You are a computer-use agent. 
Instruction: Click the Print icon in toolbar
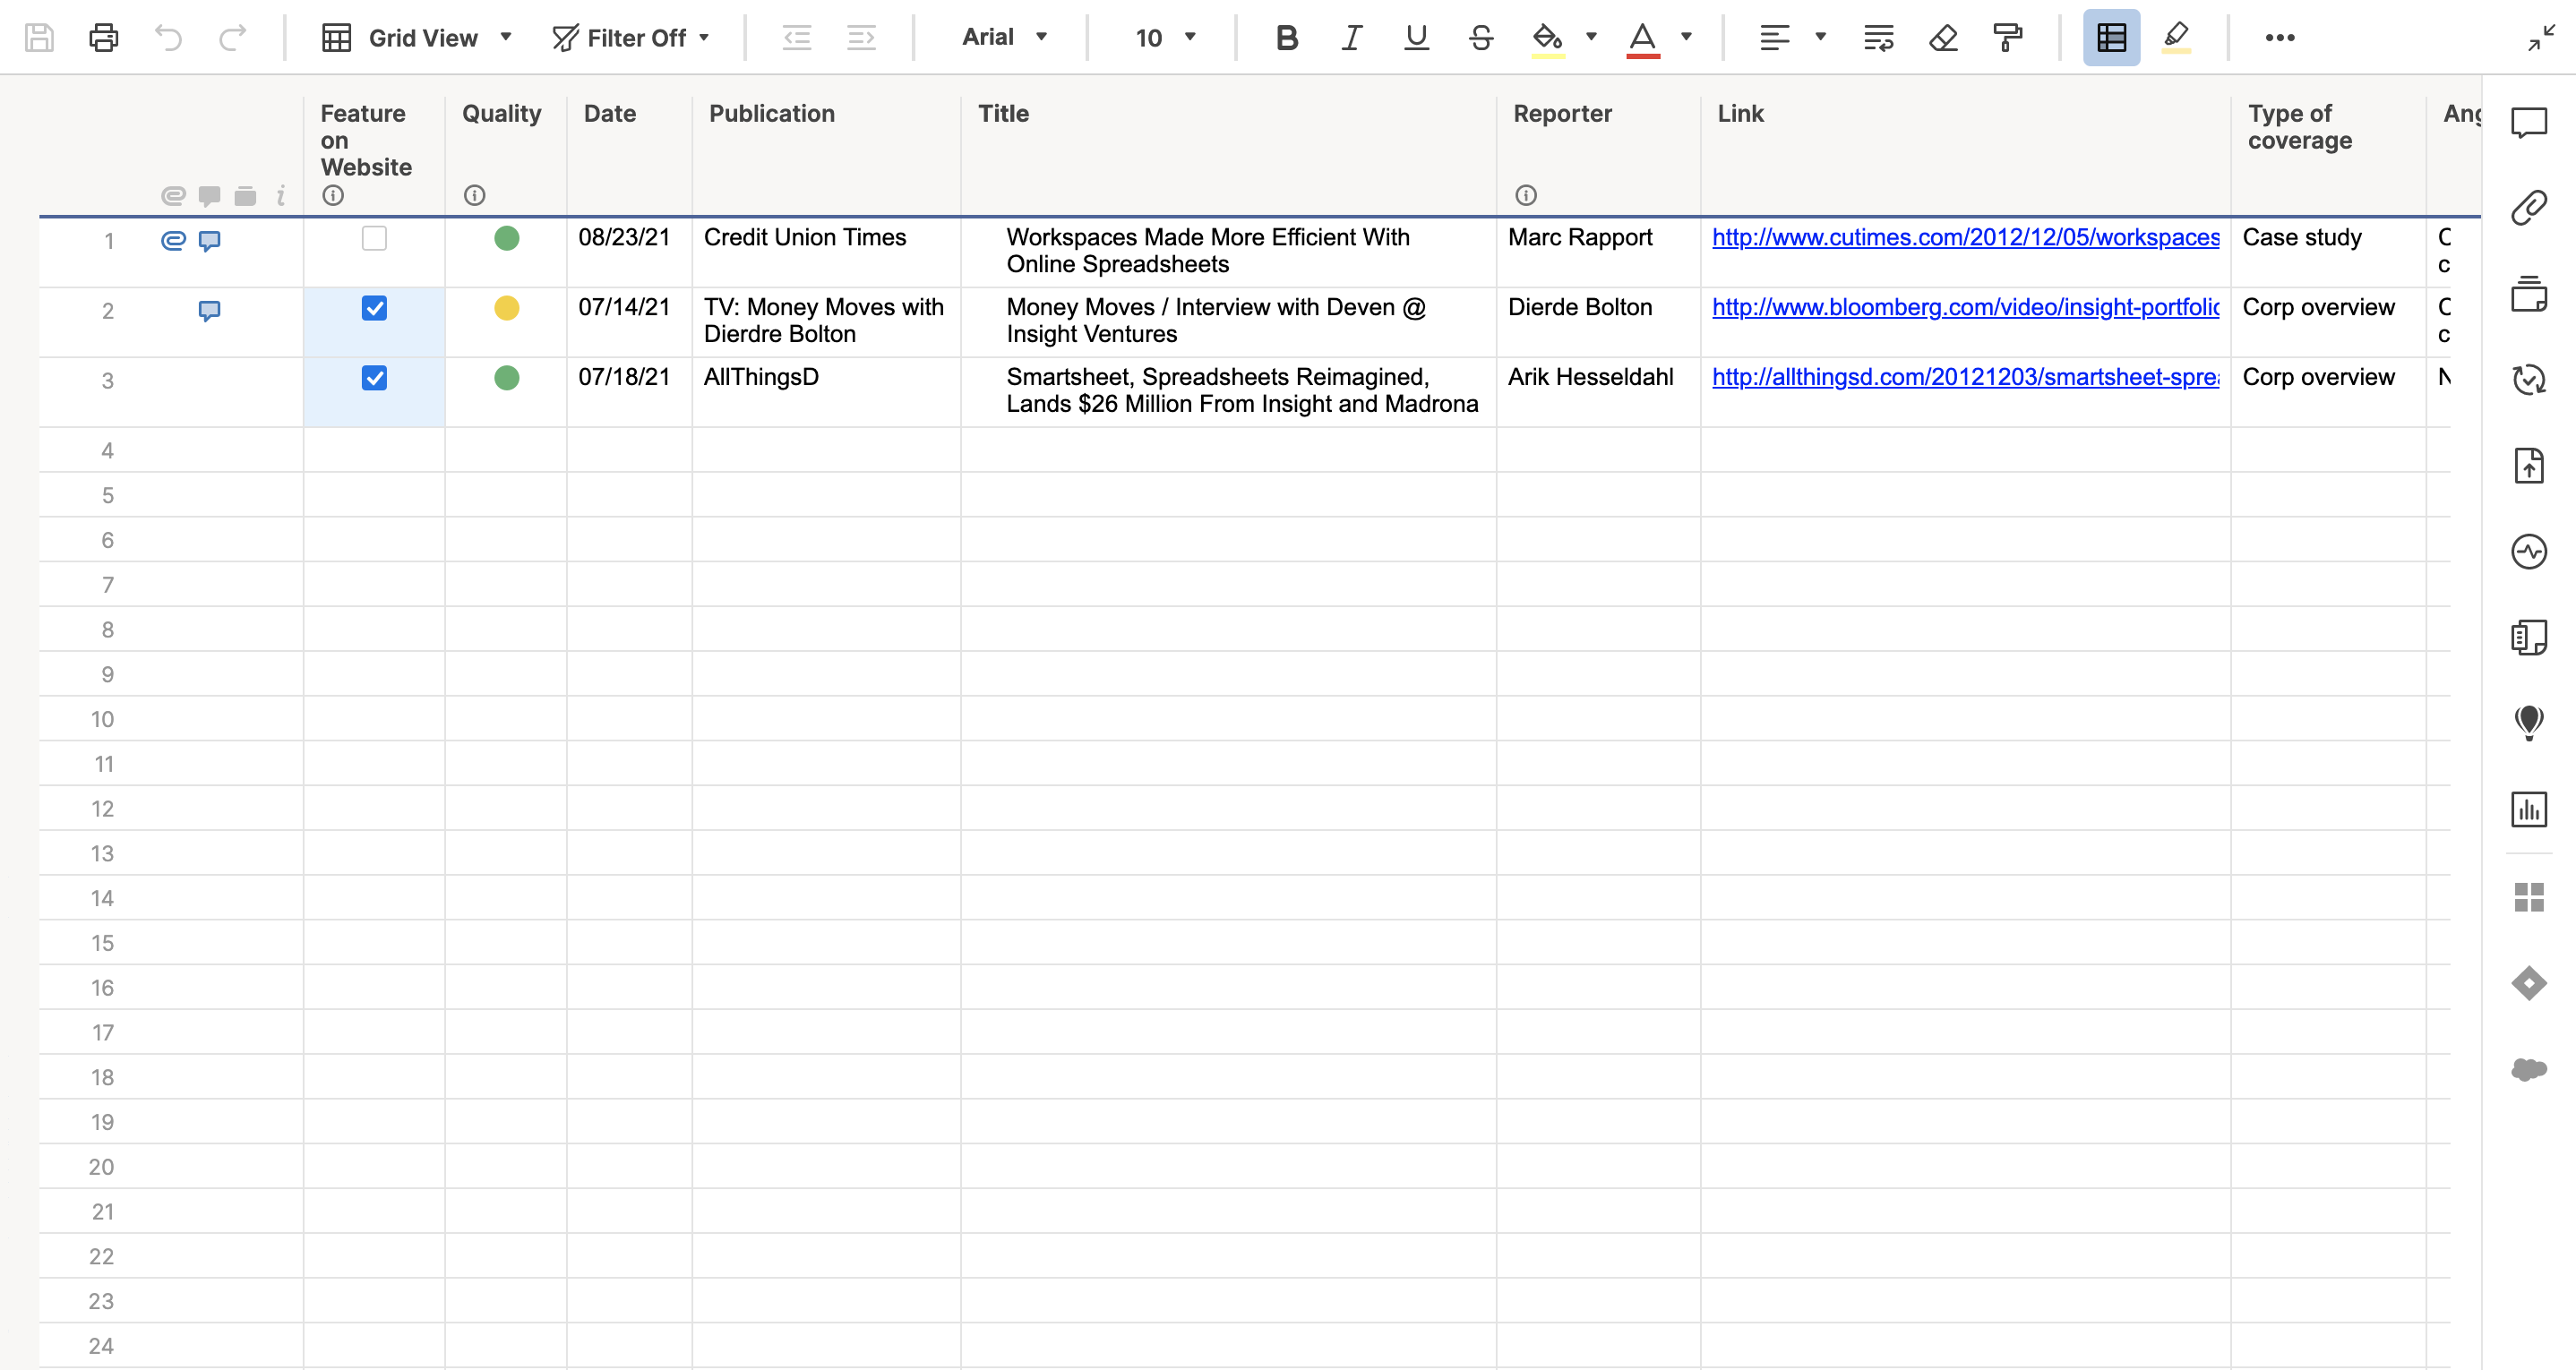coord(103,38)
